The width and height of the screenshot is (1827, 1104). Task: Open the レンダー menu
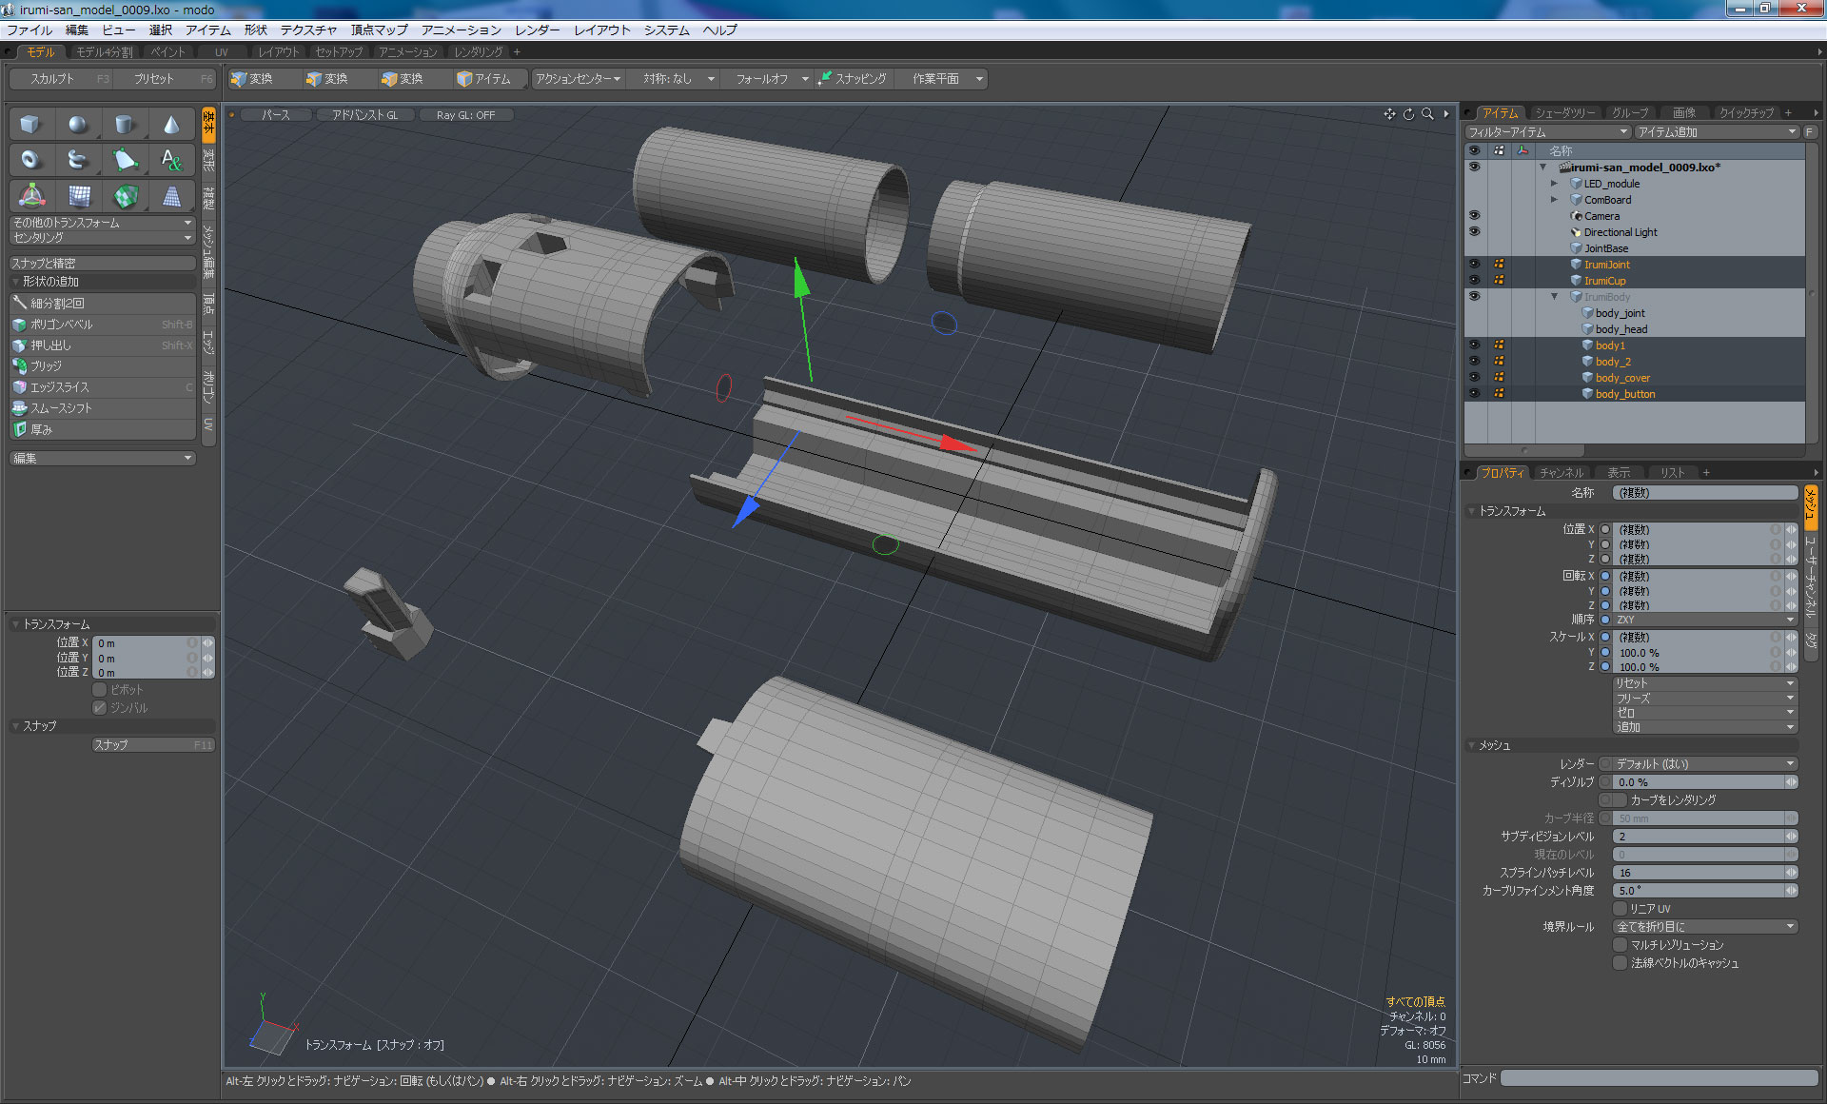(538, 30)
